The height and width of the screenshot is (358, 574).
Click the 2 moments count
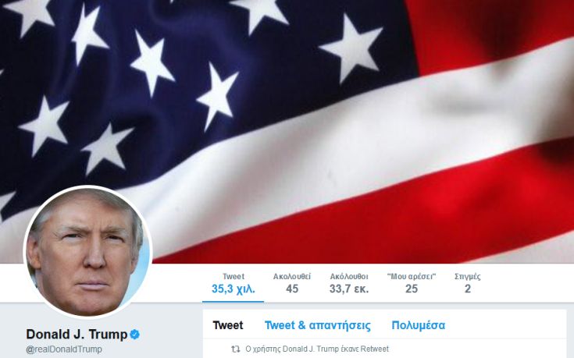468,289
